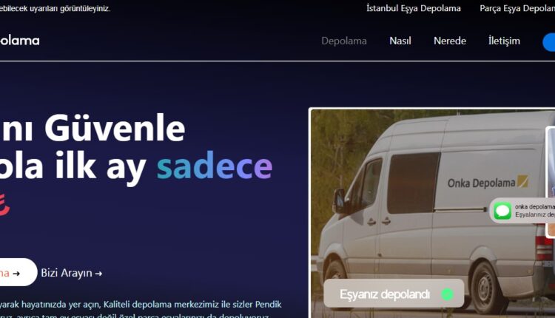This screenshot has height=318, width=555.
Task: Click the green messages chat icon
Action: click(x=502, y=211)
